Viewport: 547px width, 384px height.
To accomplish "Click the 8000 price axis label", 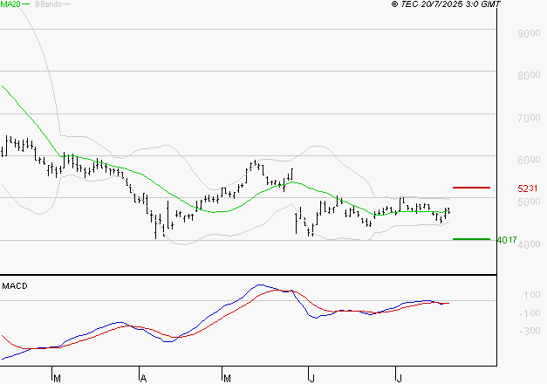I will click(529, 75).
